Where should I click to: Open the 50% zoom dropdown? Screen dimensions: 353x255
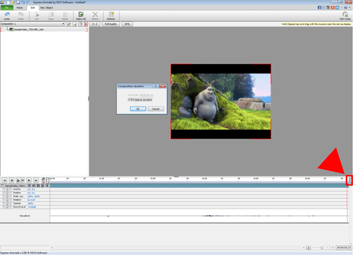click(127, 24)
